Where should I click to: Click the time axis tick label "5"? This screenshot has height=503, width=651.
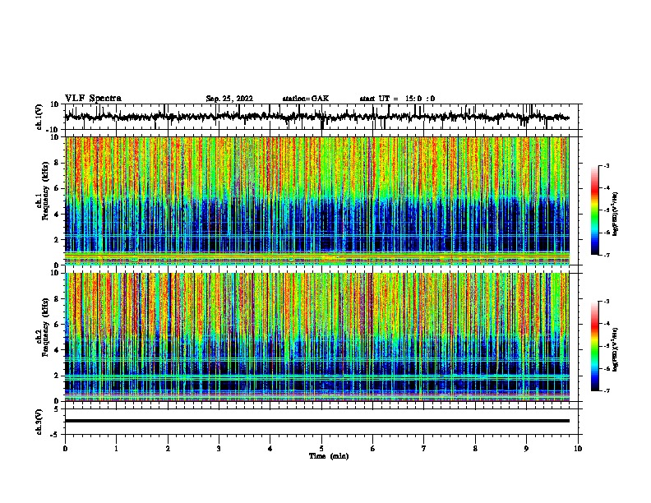tap(321, 448)
